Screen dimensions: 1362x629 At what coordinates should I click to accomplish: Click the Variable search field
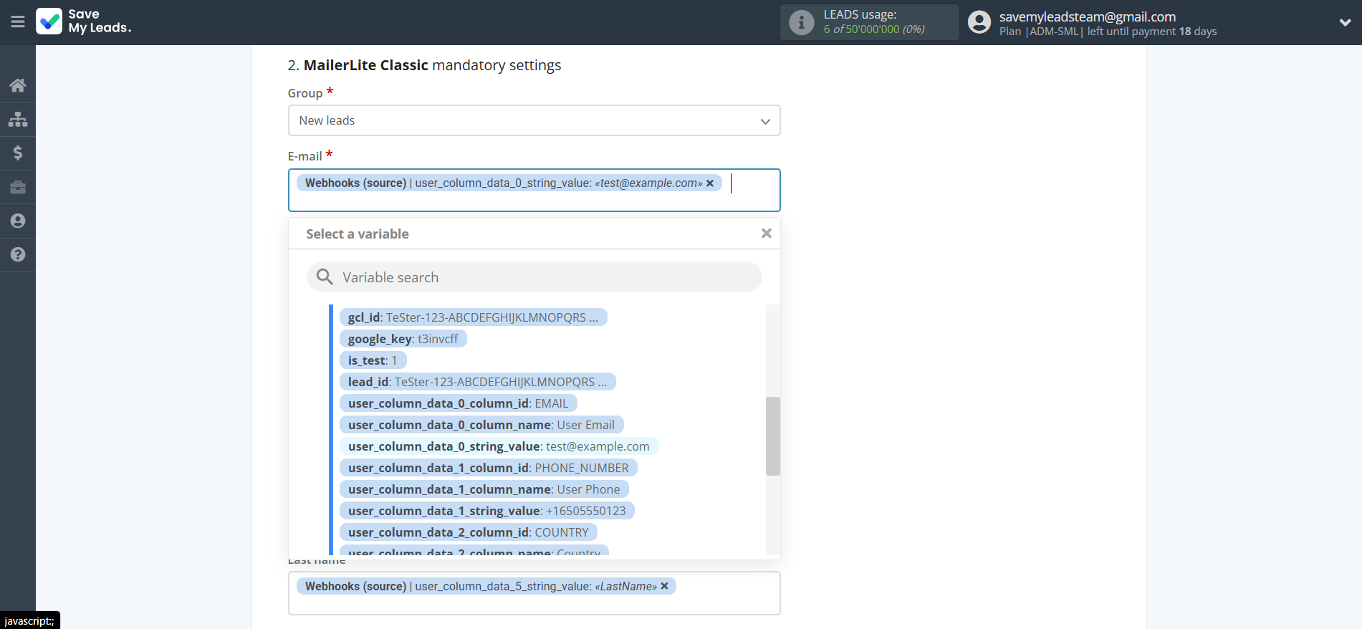(534, 277)
